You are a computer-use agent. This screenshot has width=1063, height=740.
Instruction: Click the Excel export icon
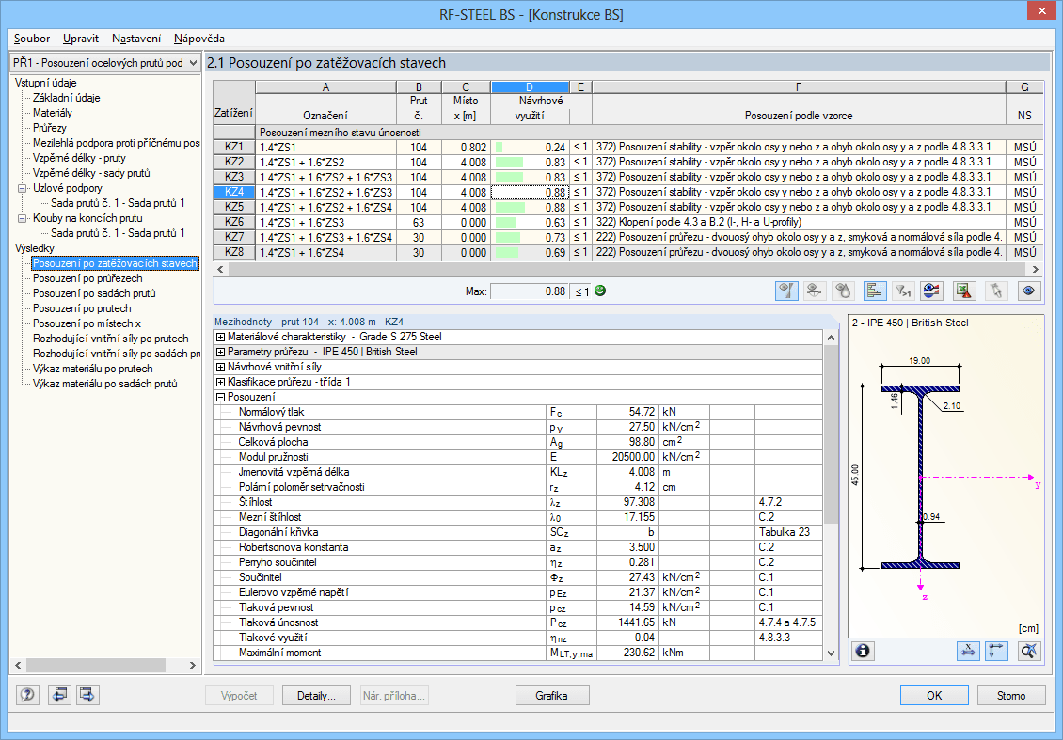point(963,291)
